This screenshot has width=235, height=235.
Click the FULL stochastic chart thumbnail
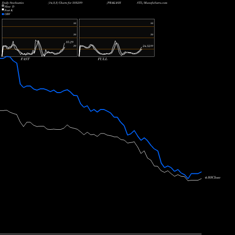pyautogui.click(x=117, y=38)
